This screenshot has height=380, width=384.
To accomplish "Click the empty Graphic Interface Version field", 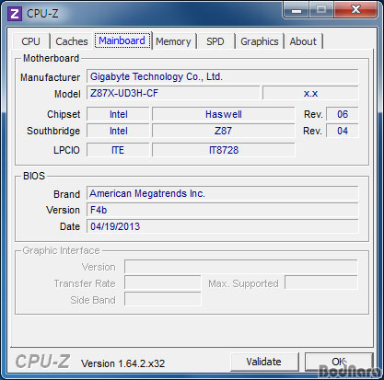I will tap(241, 267).
